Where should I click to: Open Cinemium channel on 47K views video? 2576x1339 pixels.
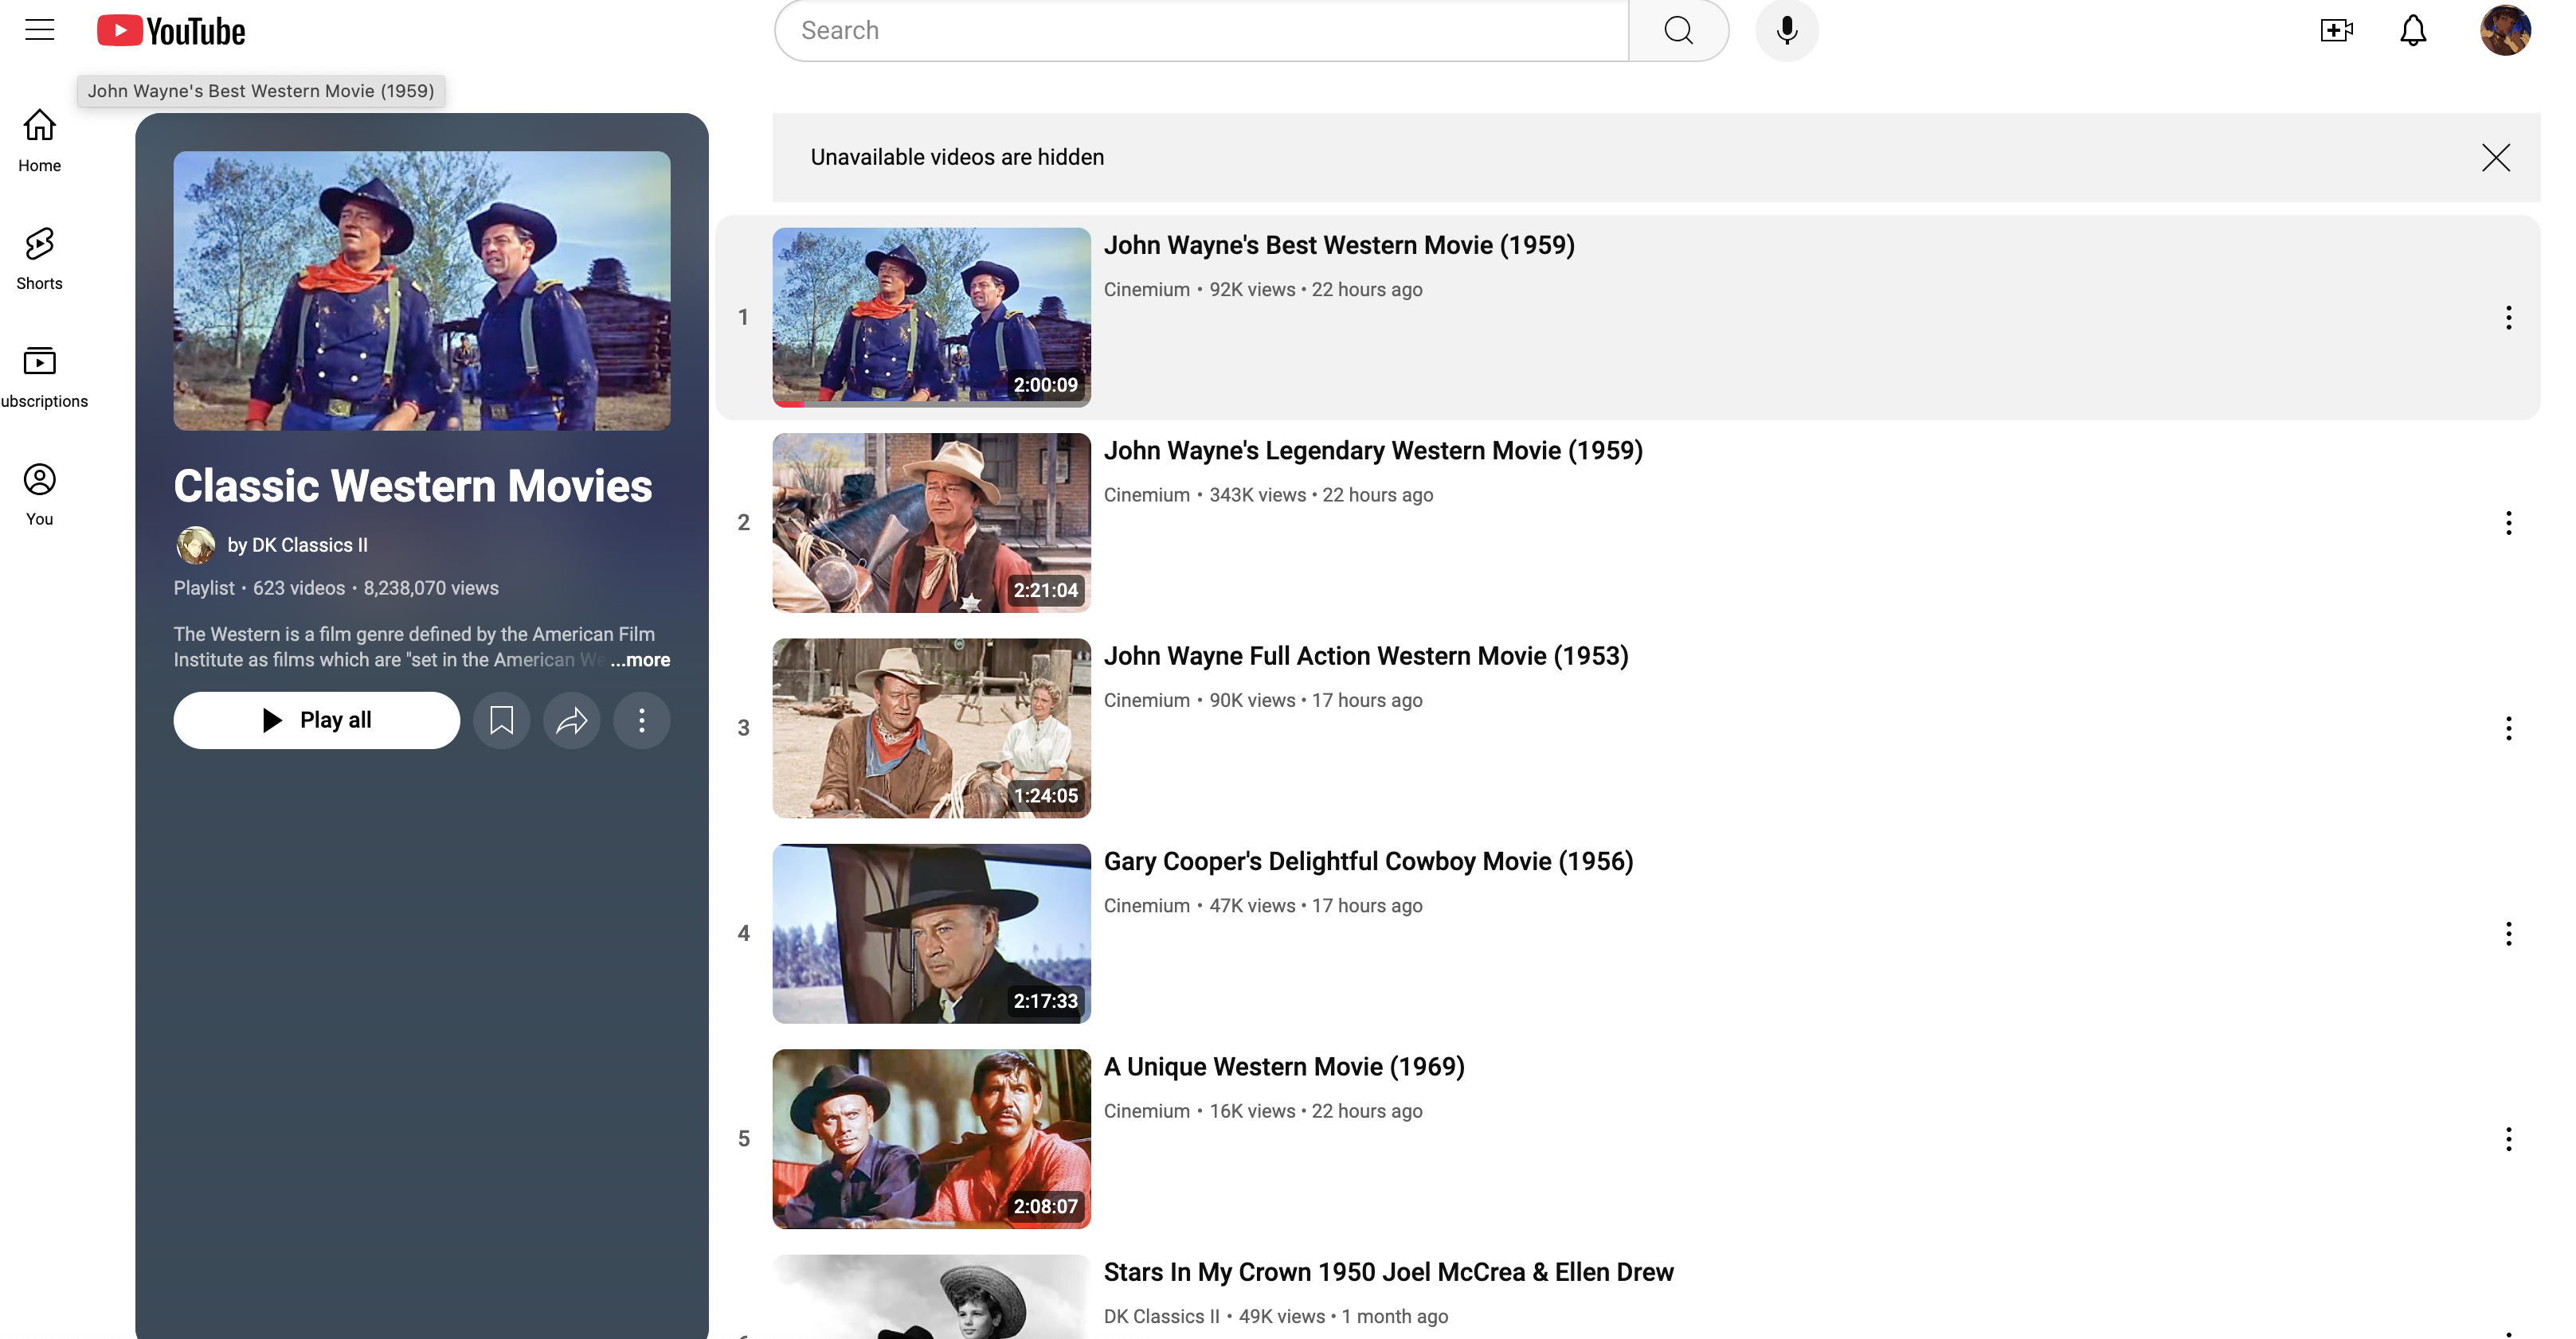[1146, 906]
